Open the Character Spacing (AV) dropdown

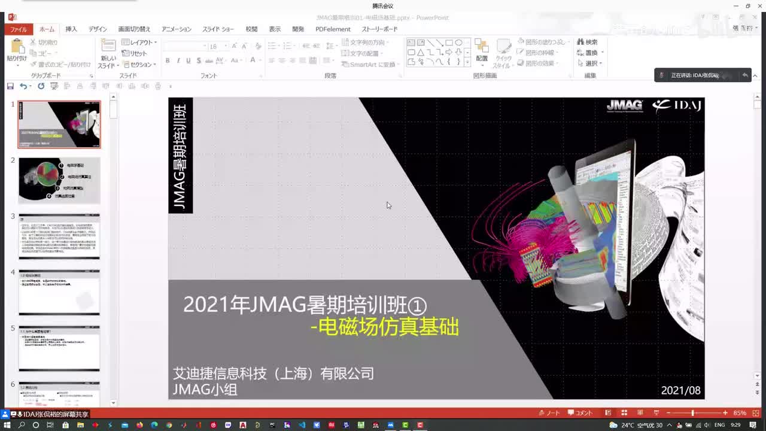click(221, 60)
